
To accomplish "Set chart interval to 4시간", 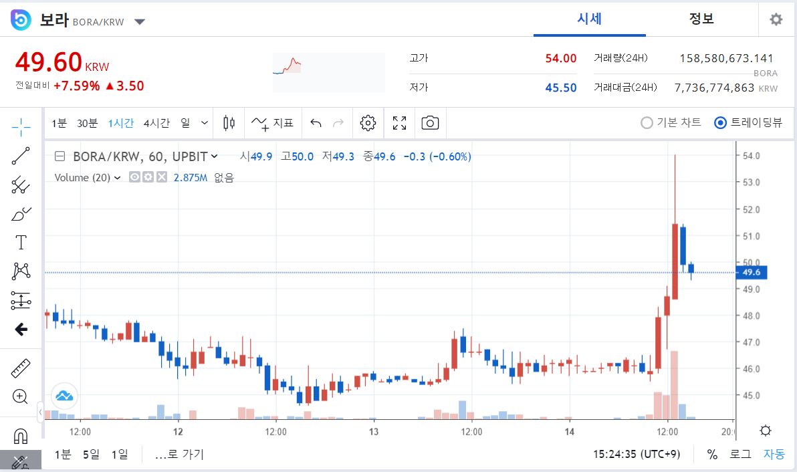I will [x=156, y=123].
